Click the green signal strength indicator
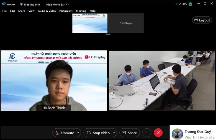 coord(190,4)
